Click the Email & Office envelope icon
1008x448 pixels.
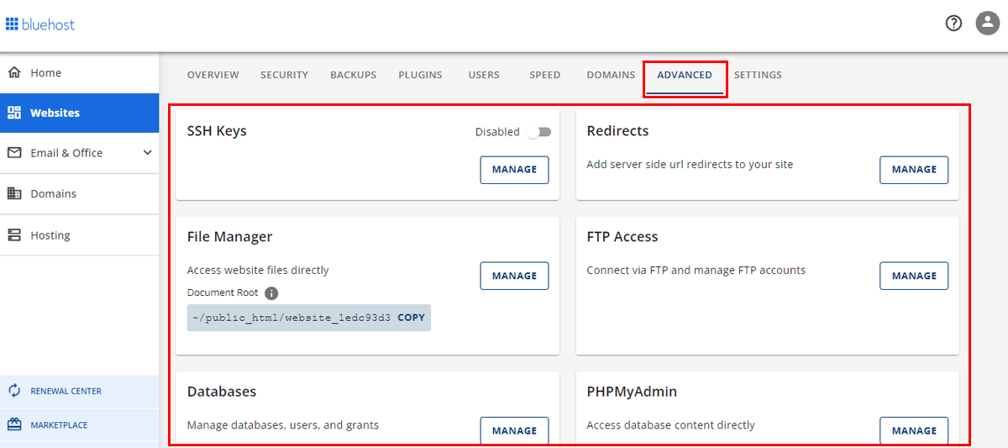[14, 153]
